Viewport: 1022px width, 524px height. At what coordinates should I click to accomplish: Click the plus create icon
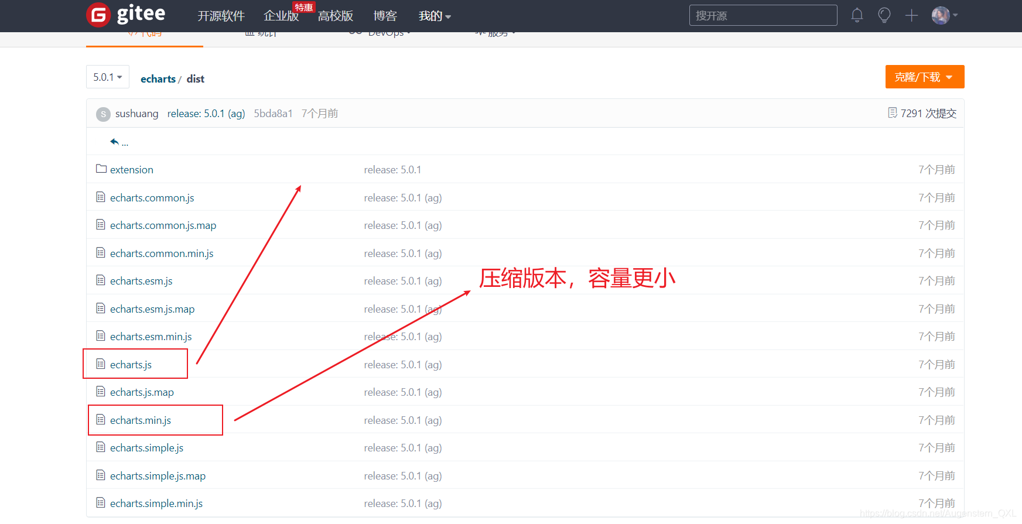(911, 16)
